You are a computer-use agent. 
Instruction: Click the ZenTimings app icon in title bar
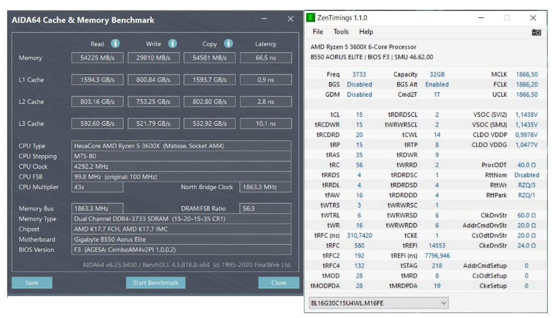[x=311, y=17]
